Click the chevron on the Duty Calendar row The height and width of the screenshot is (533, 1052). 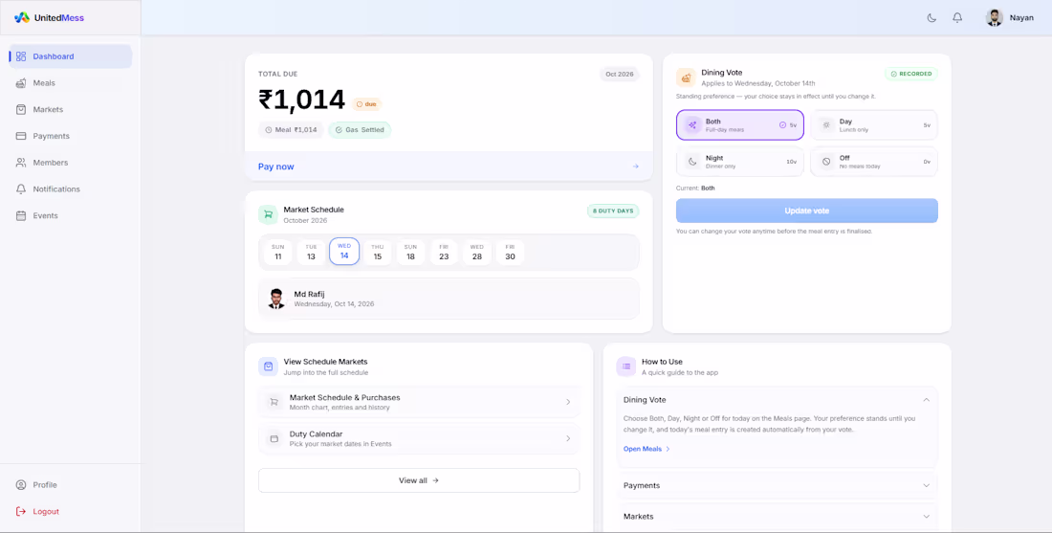(567, 438)
